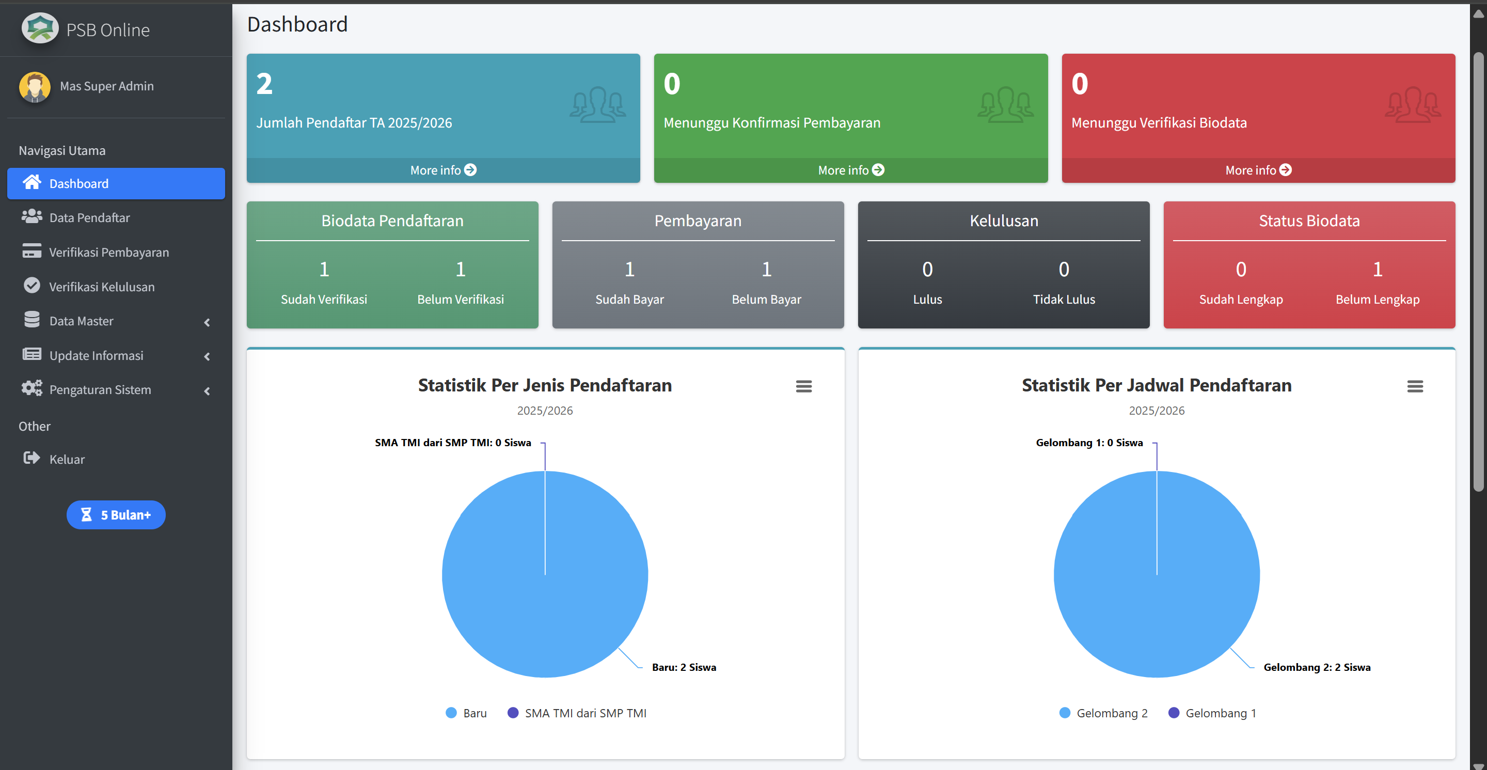The width and height of the screenshot is (1487, 770).
Task: Open Data Pendaftar from the sidebar
Action: pyautogui.click(x=89, y=217)
